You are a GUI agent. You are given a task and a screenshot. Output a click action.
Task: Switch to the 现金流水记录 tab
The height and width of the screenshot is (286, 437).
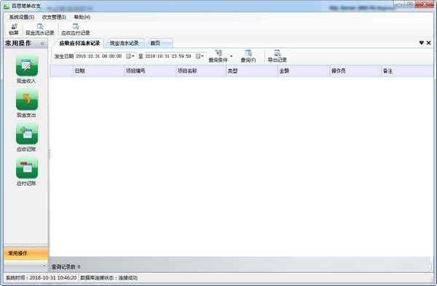(x=124, y=43)
